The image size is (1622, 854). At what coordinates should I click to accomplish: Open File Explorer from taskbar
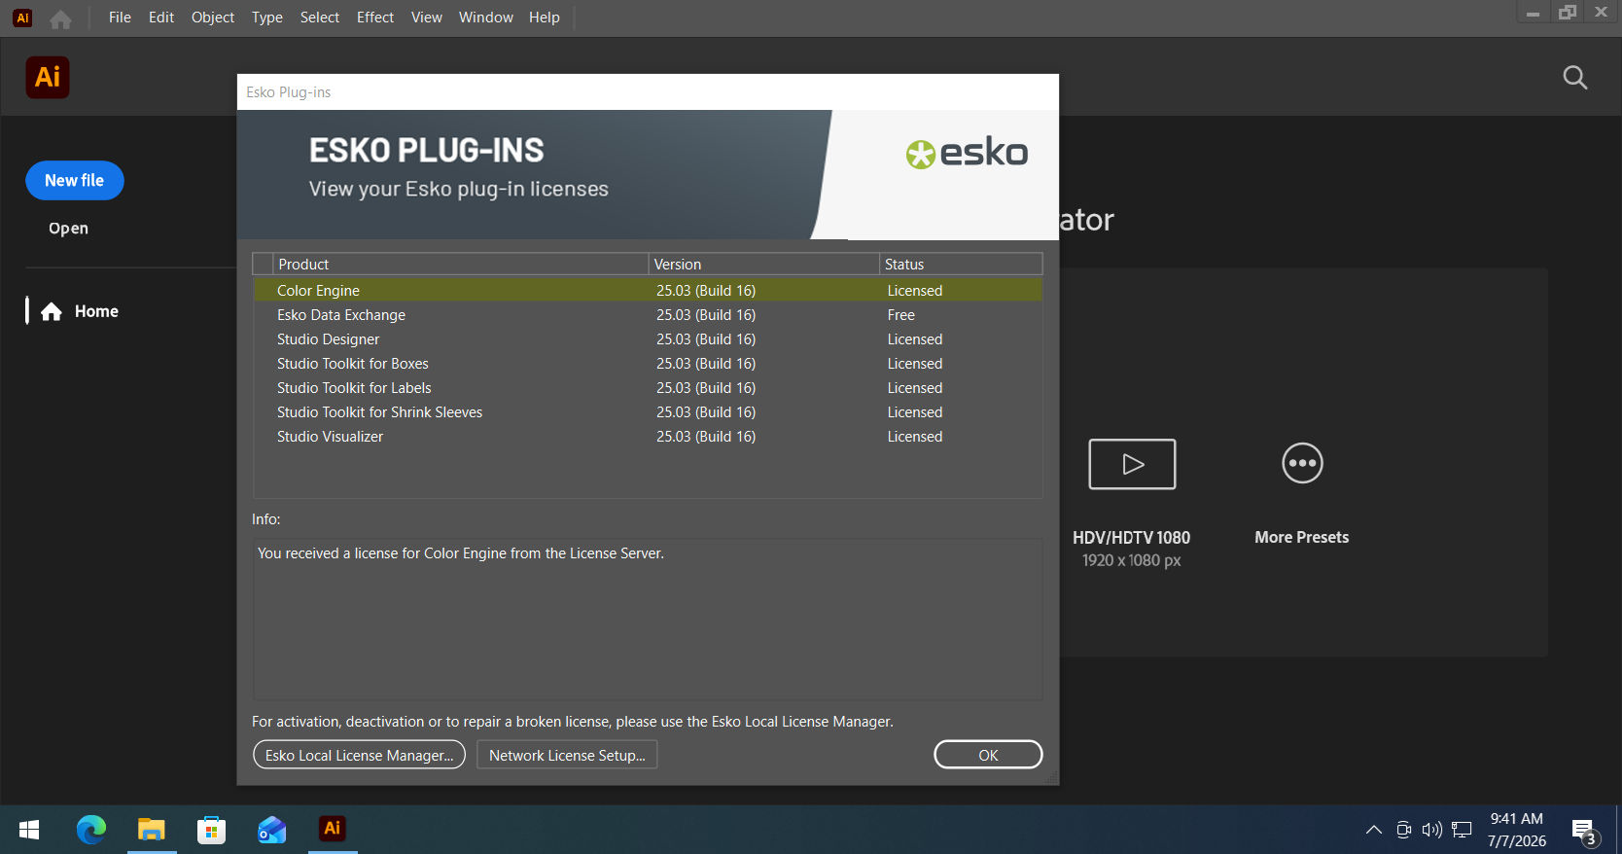pos(152,830)
